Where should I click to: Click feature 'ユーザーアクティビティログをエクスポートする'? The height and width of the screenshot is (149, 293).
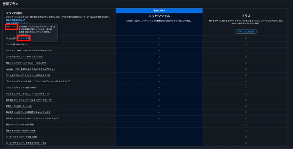coord(26,143)
